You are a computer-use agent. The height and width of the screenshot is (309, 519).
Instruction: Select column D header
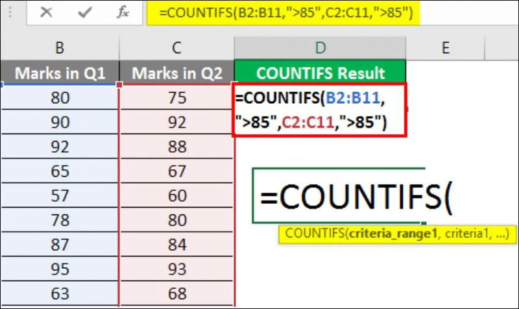[320, 47]
